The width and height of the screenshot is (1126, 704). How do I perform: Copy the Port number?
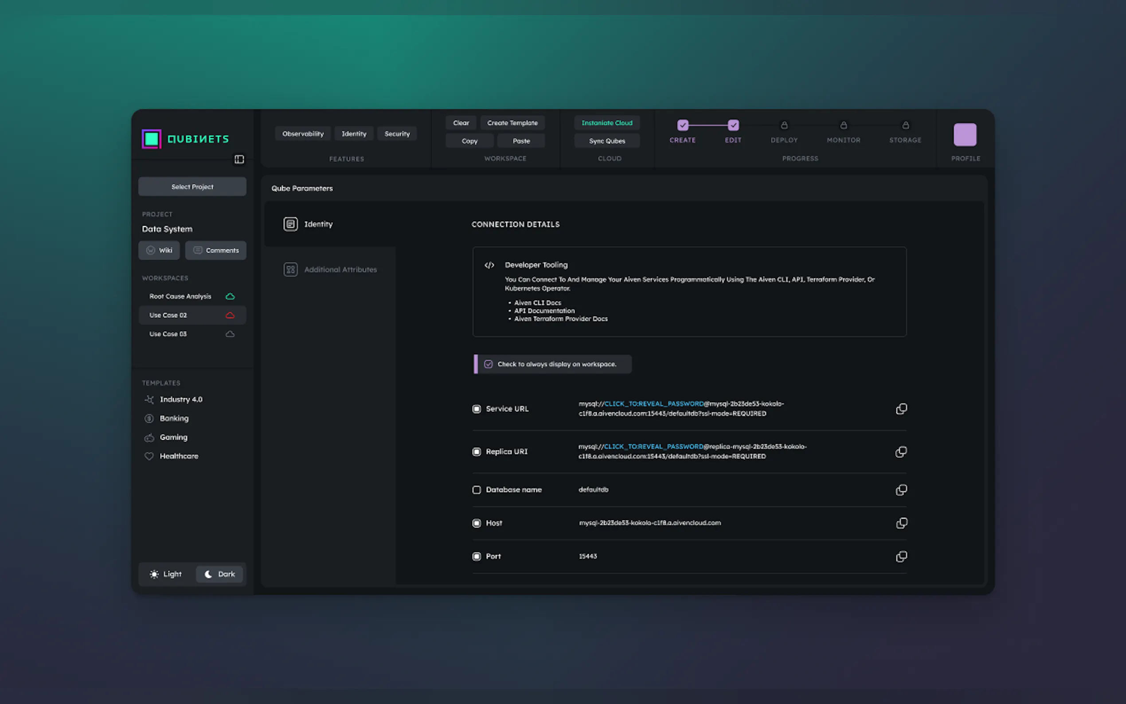[x=901, y=556]
